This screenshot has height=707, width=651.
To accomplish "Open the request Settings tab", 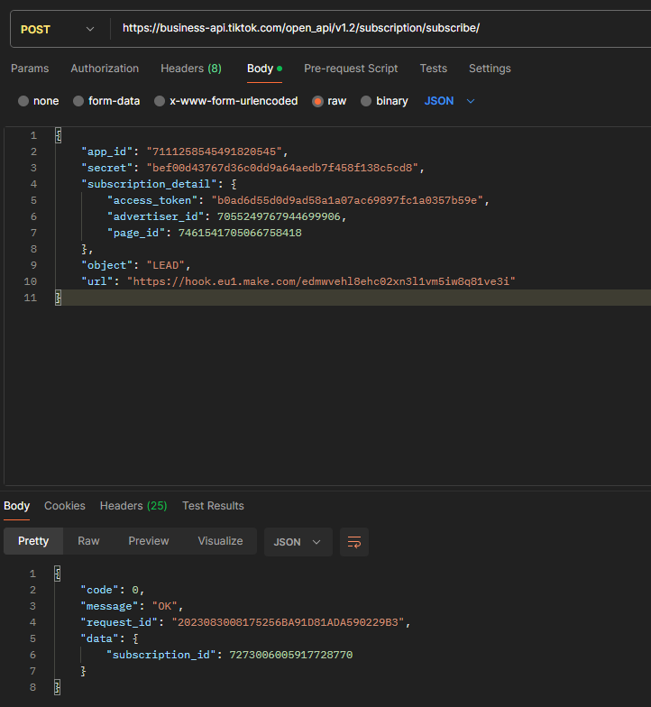I will coord(490,69).
